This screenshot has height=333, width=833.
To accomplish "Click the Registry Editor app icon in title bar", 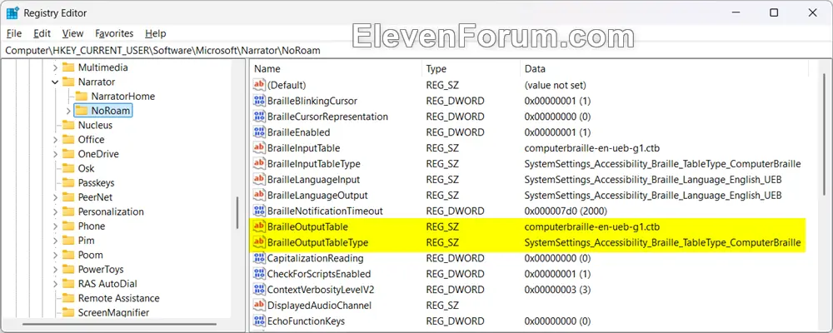I will tap(12, 12).
